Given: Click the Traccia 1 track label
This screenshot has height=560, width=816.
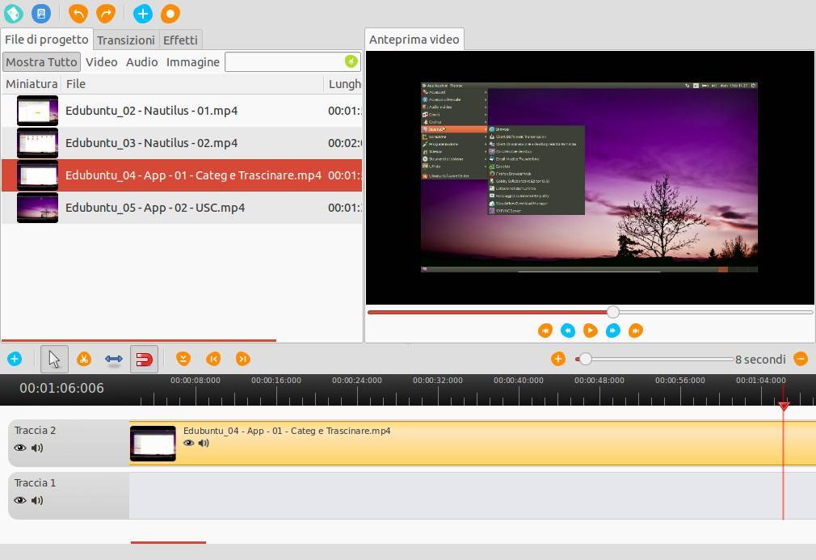Looking at the screenshot, I should 35,483.
